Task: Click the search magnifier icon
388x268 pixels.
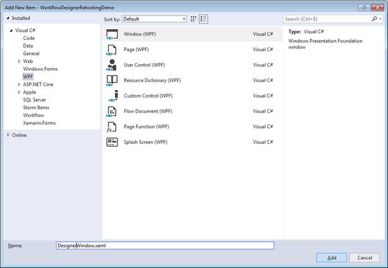Action: 374,19
